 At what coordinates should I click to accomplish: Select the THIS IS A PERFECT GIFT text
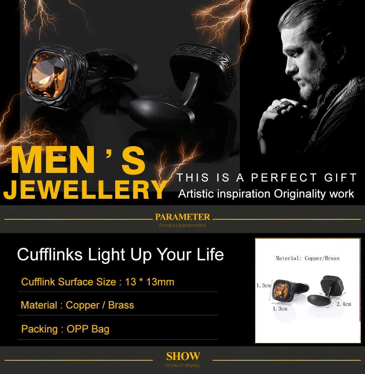[267, 178]
